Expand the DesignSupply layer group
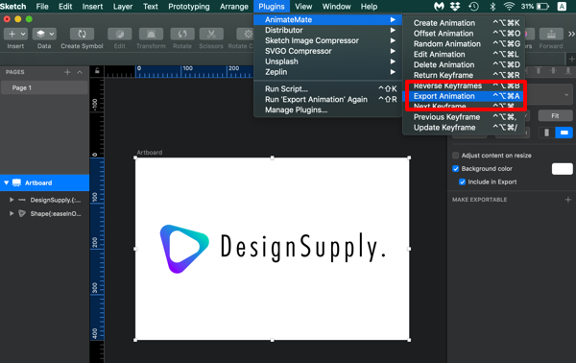576x363 pixels. click(x=12, y=200)
